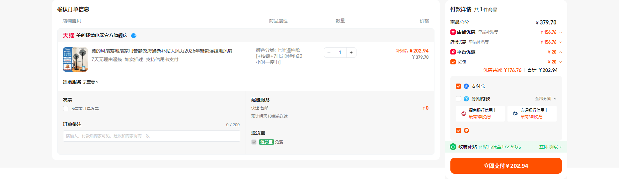Click the red 平台优惠 platform discount icon
Image resolution: width=619 pixels, height=179 pixels.
click(x=453, y=52)
